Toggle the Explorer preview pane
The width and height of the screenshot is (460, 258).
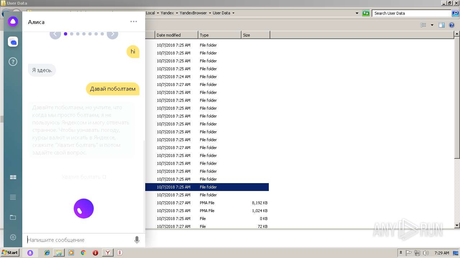tap(442, 25)
